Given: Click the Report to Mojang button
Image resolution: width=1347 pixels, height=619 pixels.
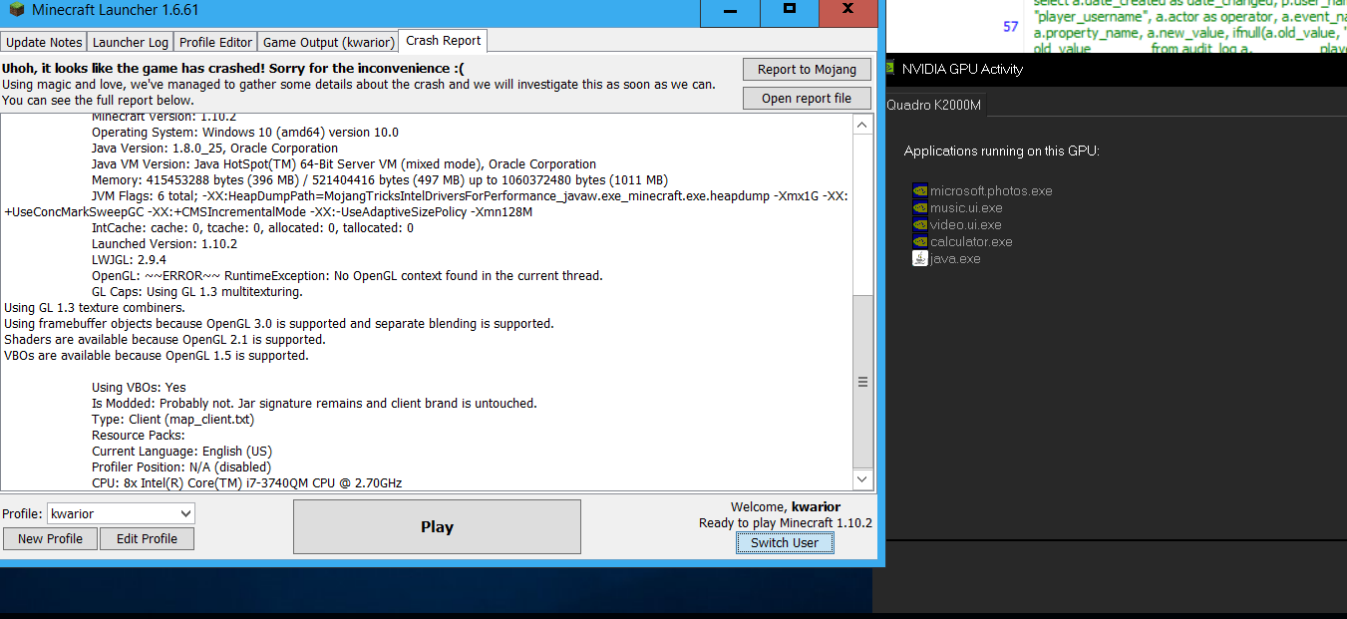Looking at the screenshot, I should tap(807, 69).
